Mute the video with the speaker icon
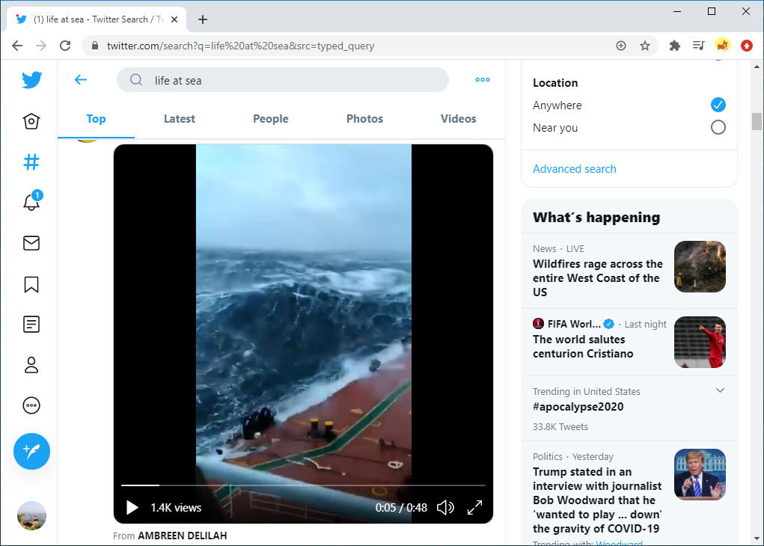This screenshot has height=546, width=764. click(445, 507)
